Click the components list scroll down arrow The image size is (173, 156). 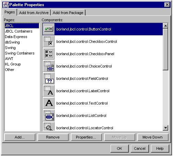165,128
